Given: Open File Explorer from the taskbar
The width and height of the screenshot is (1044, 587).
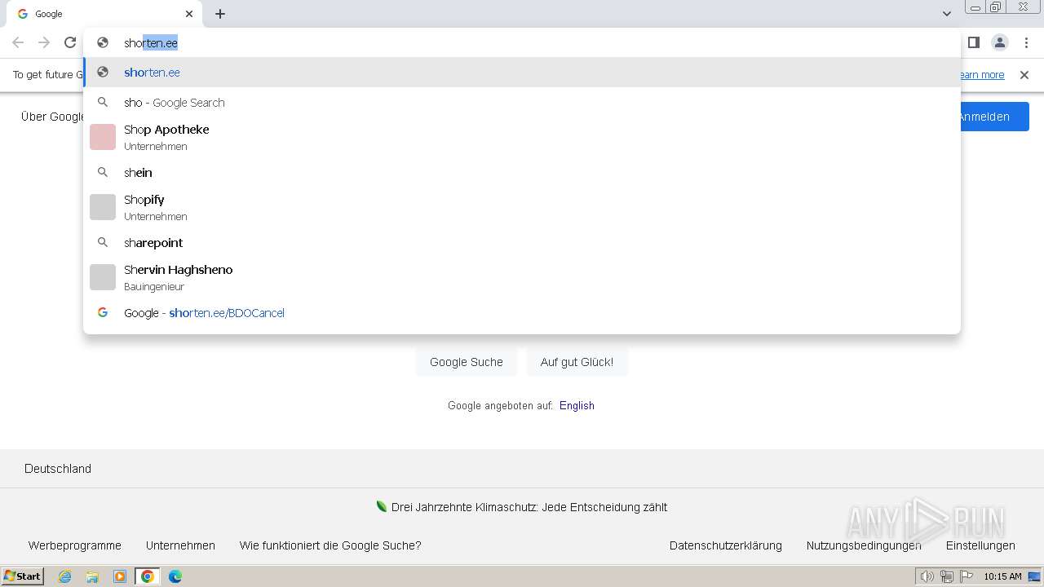Looking at the screenshot, I should (92, 576).
